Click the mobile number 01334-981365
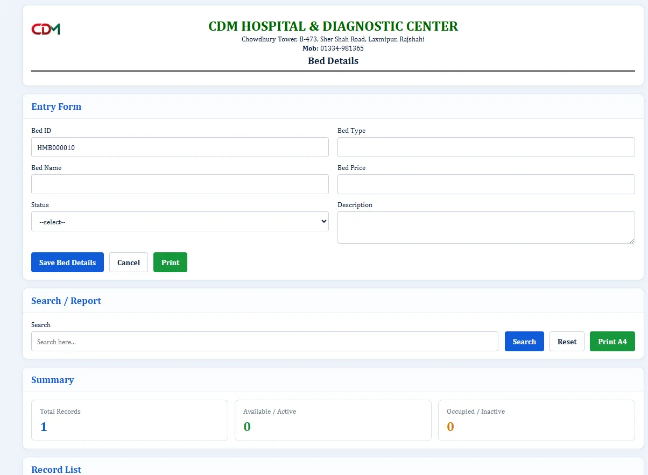 click(342, 48)
